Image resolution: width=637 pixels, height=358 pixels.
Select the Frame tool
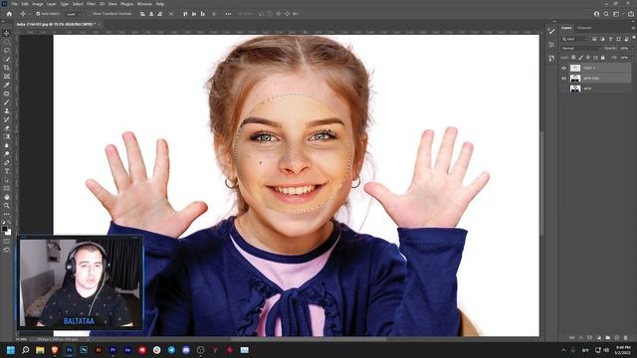(7, 77)
